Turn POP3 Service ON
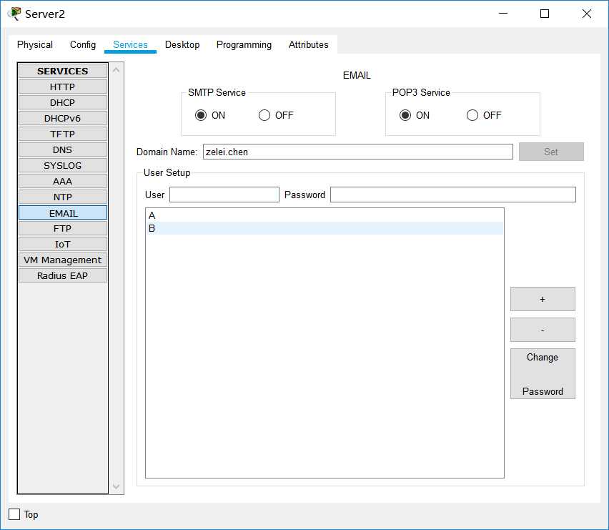 (405, 115)
